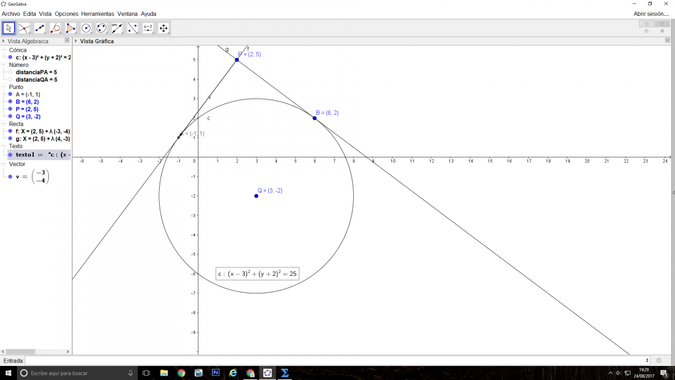Choose the Conic through five points tool

pos(101,28)
